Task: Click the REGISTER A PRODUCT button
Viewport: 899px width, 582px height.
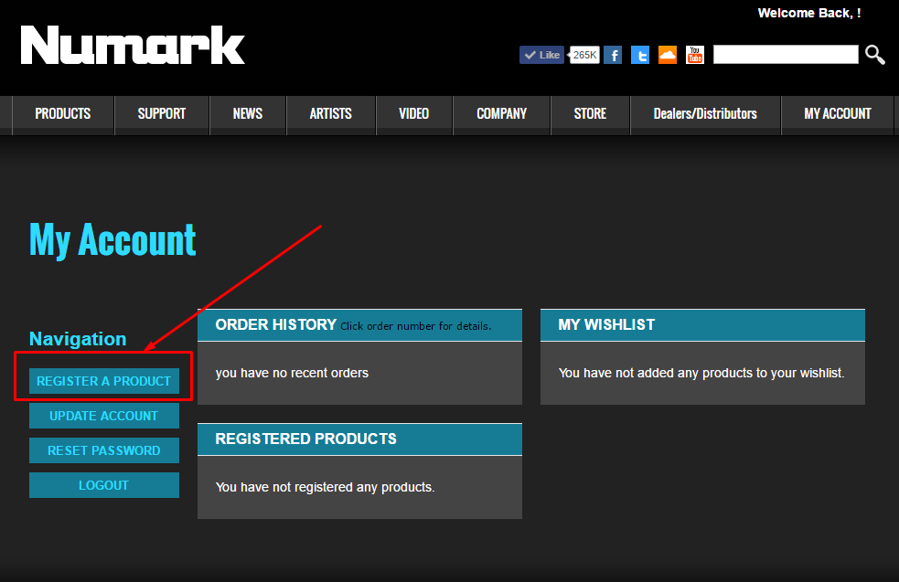Action: (103, 381)
